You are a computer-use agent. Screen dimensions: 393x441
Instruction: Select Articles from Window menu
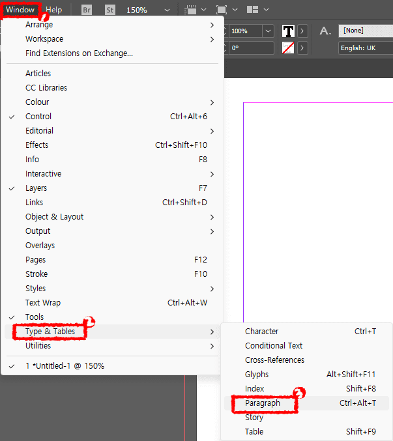[x=112, y=74]
